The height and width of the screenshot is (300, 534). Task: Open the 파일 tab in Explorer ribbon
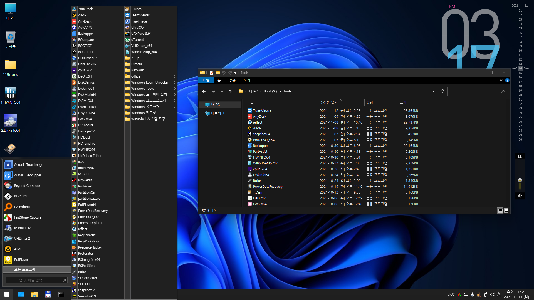(206, 80)
